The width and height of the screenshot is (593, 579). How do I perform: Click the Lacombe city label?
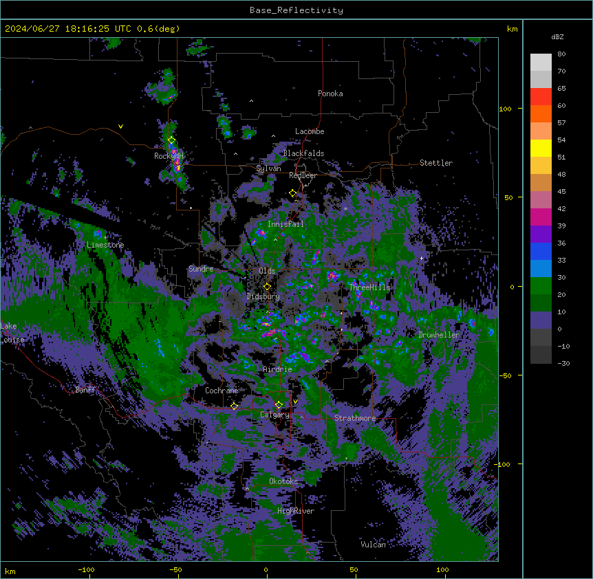310,131
